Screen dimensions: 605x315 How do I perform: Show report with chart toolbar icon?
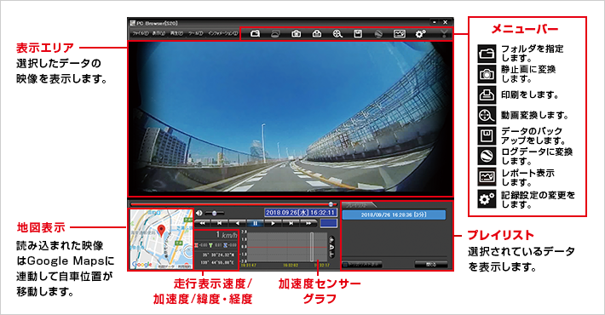pos(400,34)
